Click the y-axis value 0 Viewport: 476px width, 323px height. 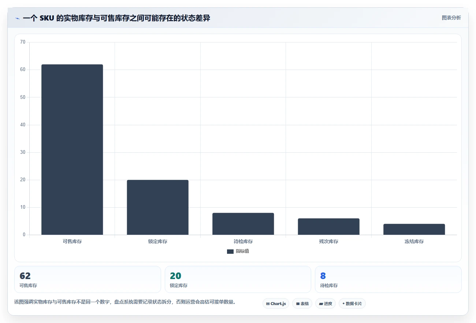point(24,235)
